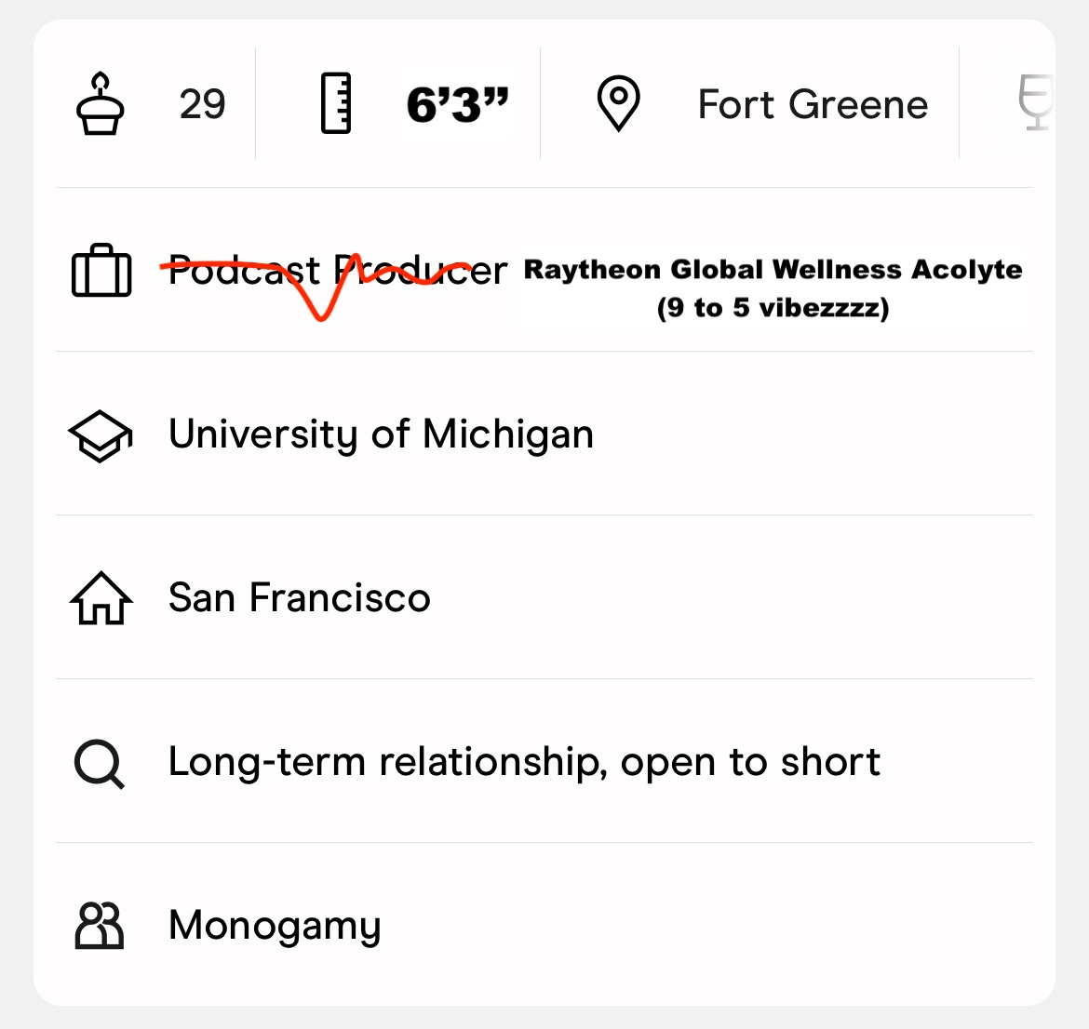Select the (9 to 5 vibezzzz) text
The width and height of the screenshot is (1089, 1029).
pyautogui.click(x=773, y=308)
